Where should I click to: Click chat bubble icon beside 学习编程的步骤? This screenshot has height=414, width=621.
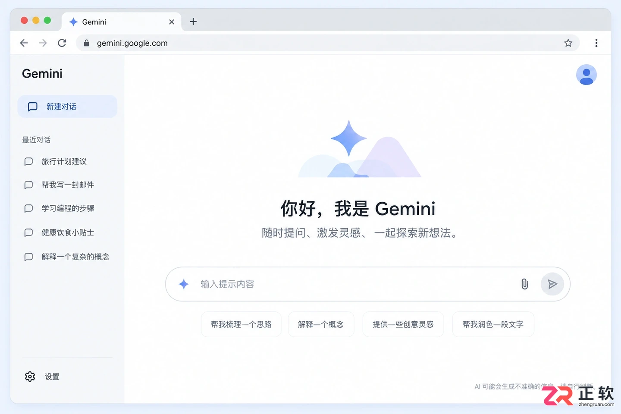(28, 208)
